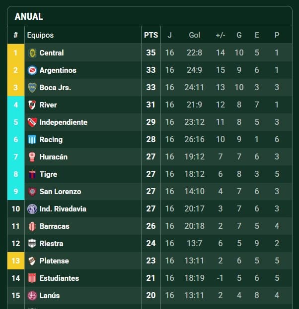Click the River Plate shield icon
This screenshot has width=299, height=309.
(32, 105)
